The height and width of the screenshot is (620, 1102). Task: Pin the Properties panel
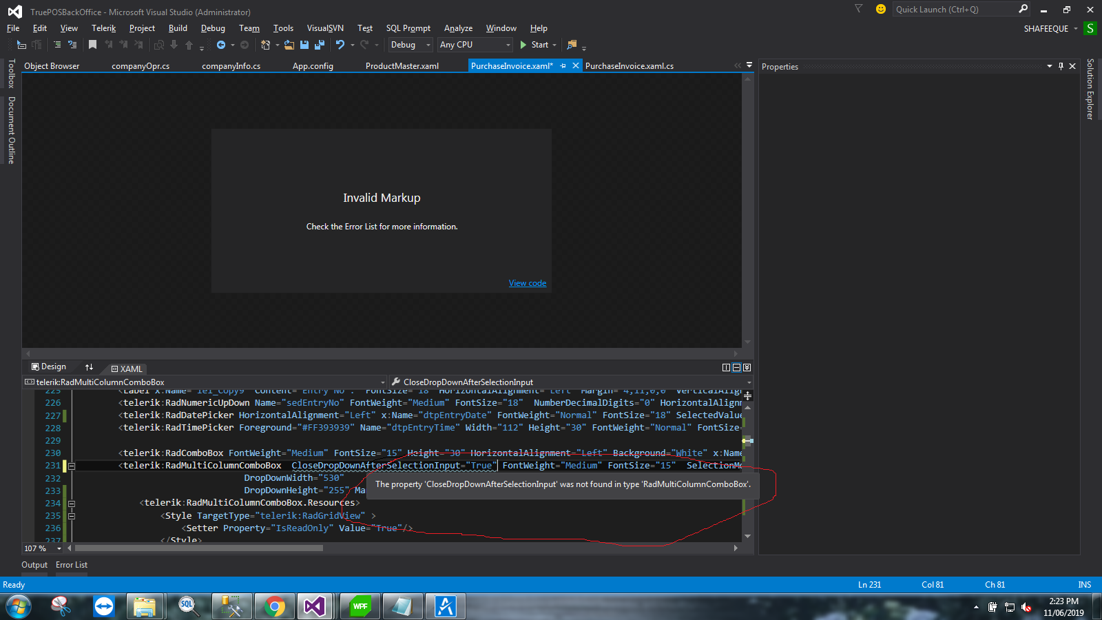(x=1061, y=66)
